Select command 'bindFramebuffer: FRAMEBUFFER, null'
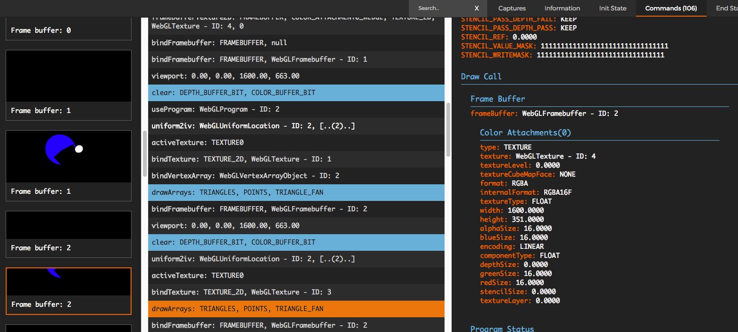Image resolution: width=738 pixels, height=332 pixels. click(296, 43)
